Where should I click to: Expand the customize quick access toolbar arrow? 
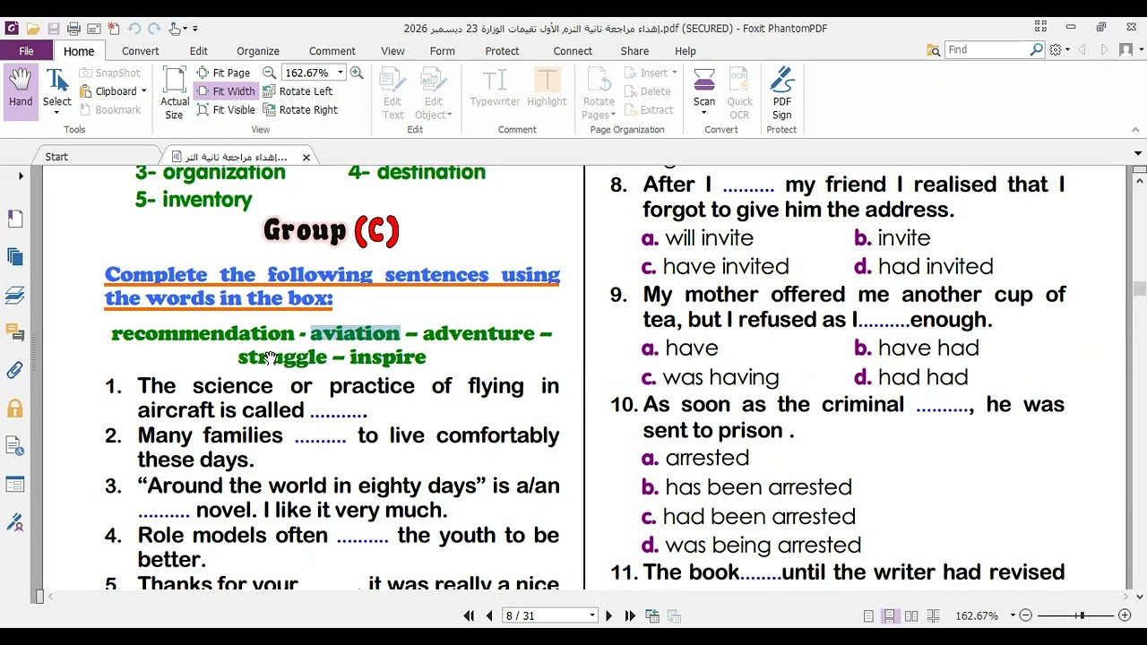coord(196,29)
